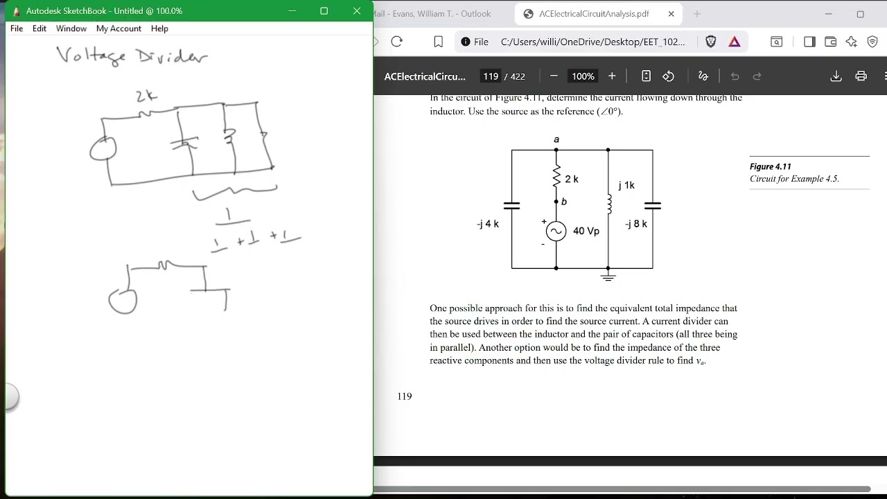Click the SketchBook application icon in title bar
887x499 pixels.
click(x=17, y=11)
